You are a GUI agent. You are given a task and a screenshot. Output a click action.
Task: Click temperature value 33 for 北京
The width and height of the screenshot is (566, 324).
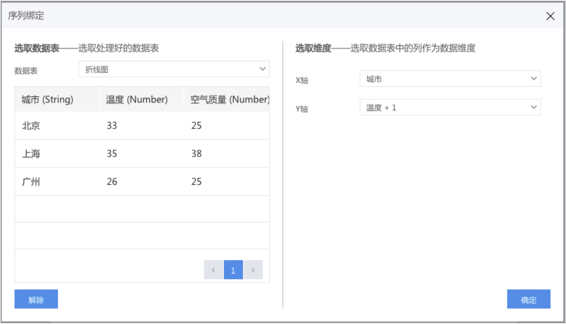click(112, 126)
